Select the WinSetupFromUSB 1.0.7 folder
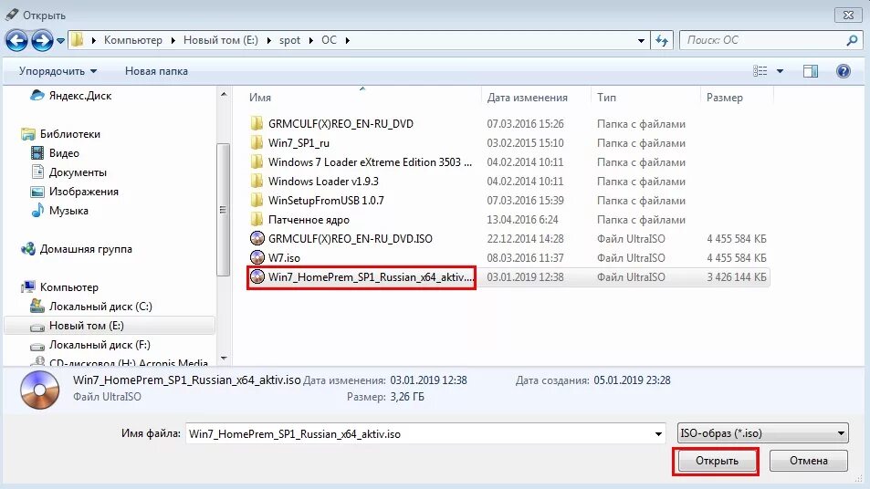870x489 pixels. pyautogui.click(x=326, y=200)
